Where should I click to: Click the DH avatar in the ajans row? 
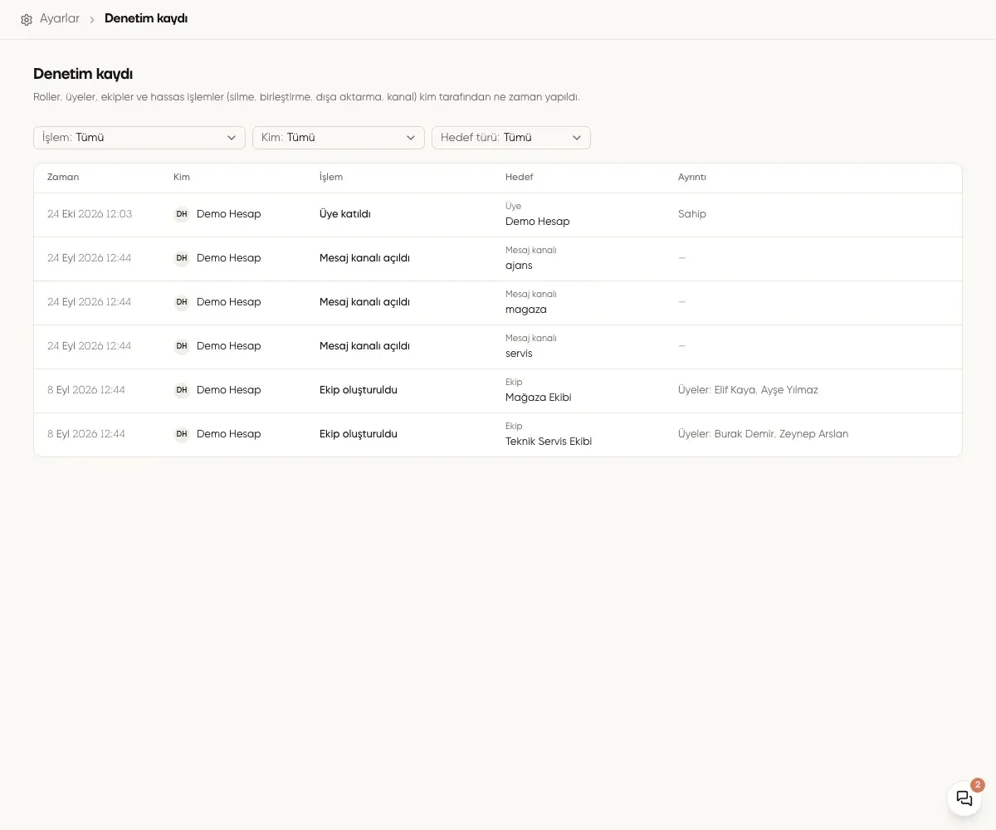point(182,258)
